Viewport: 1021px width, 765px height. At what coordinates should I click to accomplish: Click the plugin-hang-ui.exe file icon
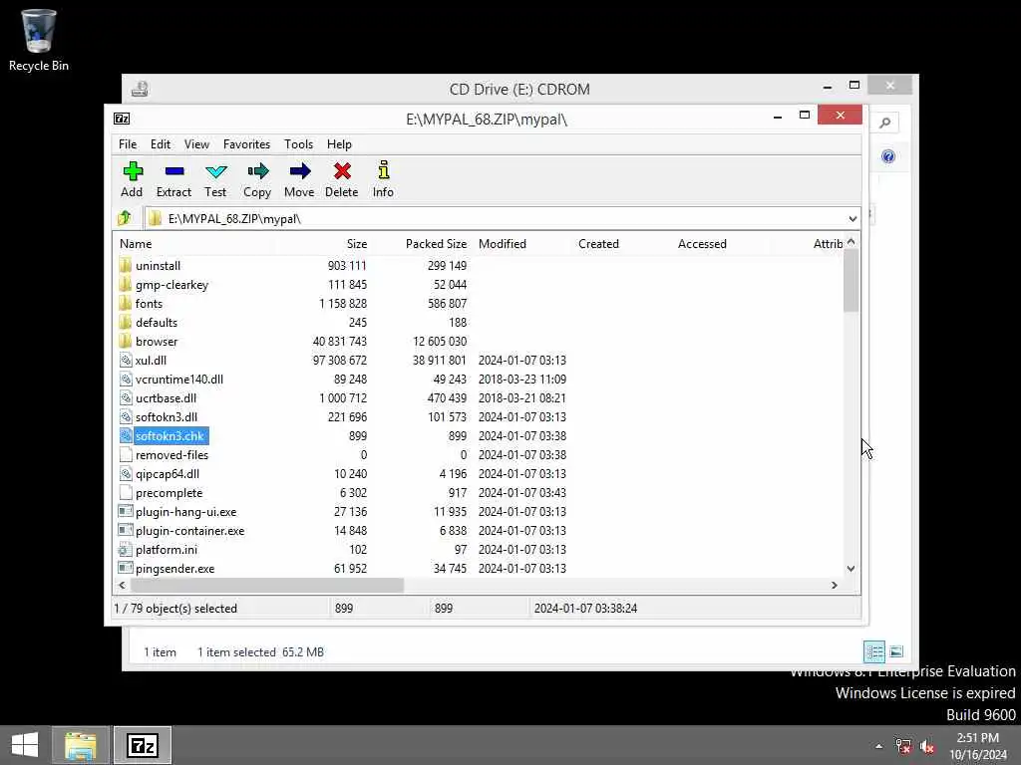pyautogui.click(x=126, y=511)
